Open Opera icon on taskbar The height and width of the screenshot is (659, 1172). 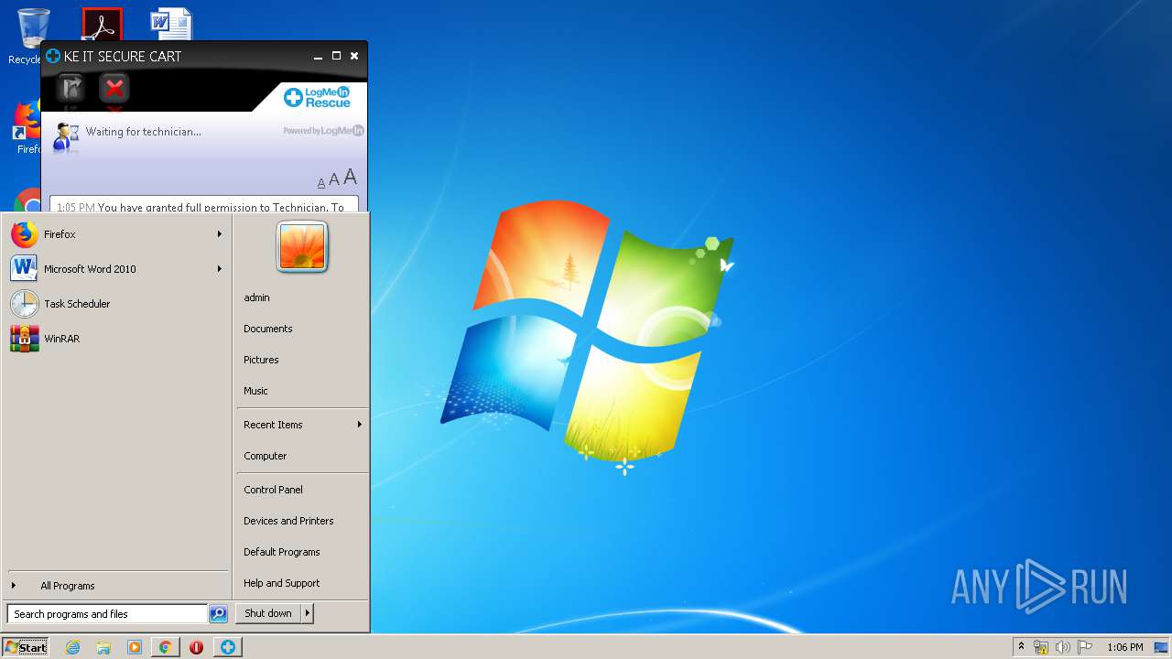coord(196,647)
